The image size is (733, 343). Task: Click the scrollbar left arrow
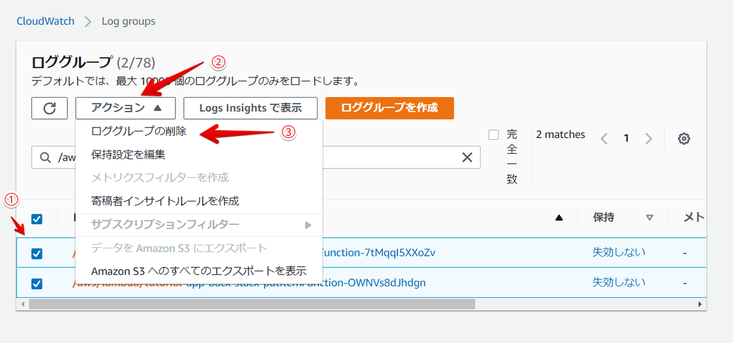click(x=23, y=303)
